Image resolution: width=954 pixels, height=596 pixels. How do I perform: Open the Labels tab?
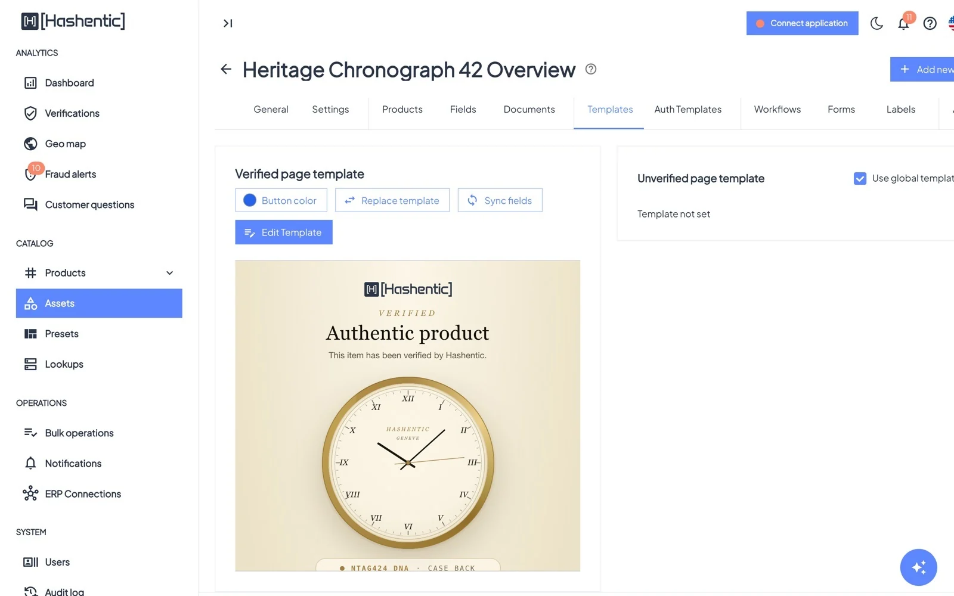[900, 110]
